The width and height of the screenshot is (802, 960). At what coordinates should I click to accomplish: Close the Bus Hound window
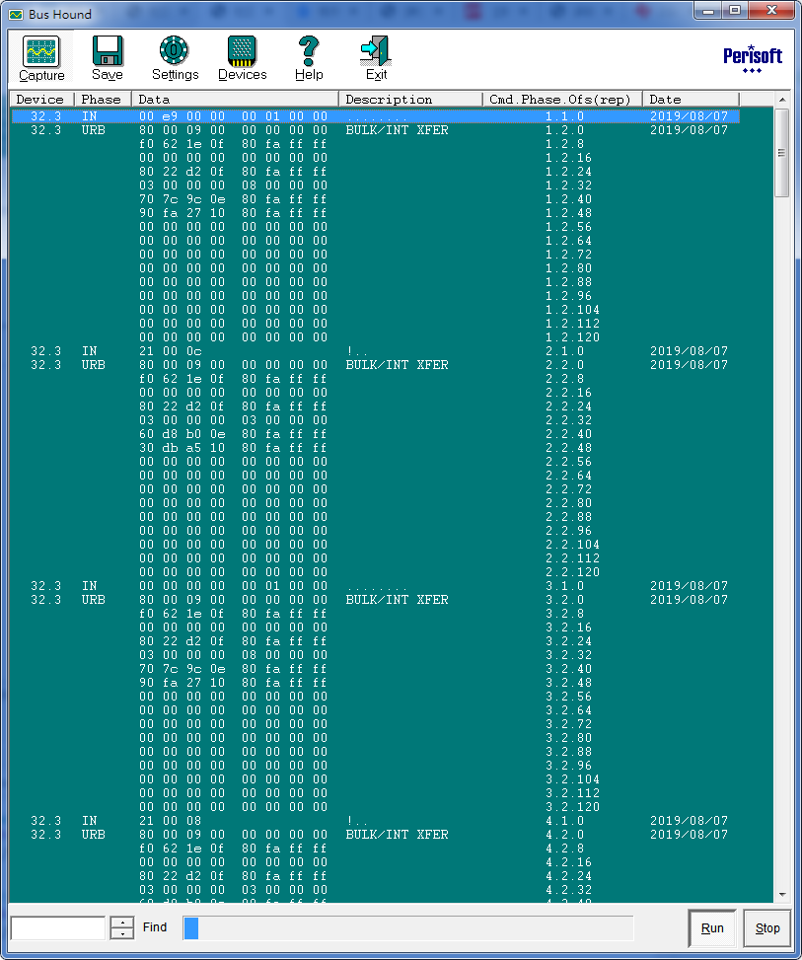(x=771, y=11)
